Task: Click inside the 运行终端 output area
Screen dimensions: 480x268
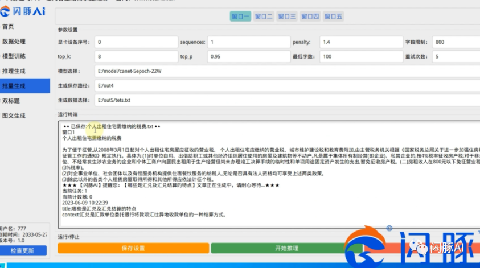Action: pyautogui.click(x=269, y=175)
